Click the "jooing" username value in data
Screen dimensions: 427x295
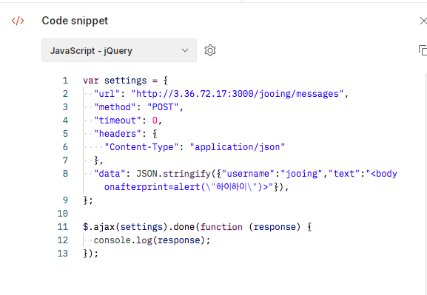coord(302,174)
